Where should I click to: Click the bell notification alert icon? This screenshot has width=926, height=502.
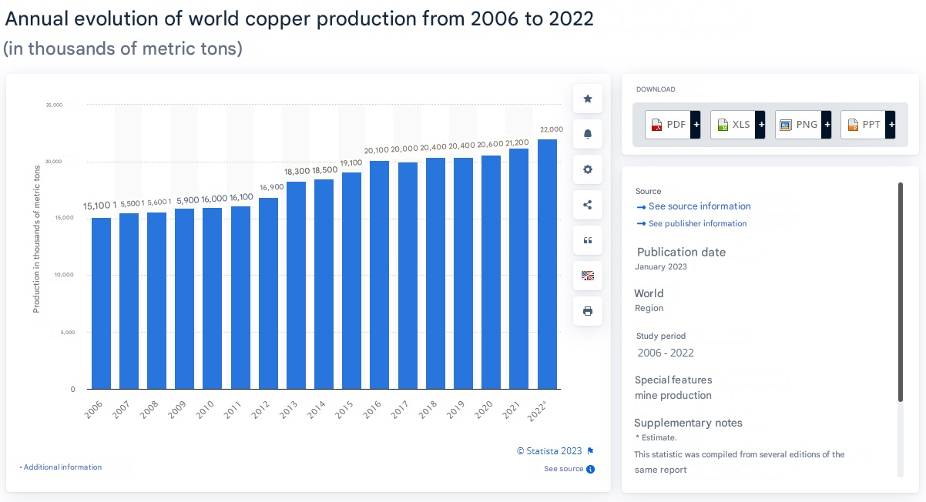pyautogui.click(x=588, y=134)
